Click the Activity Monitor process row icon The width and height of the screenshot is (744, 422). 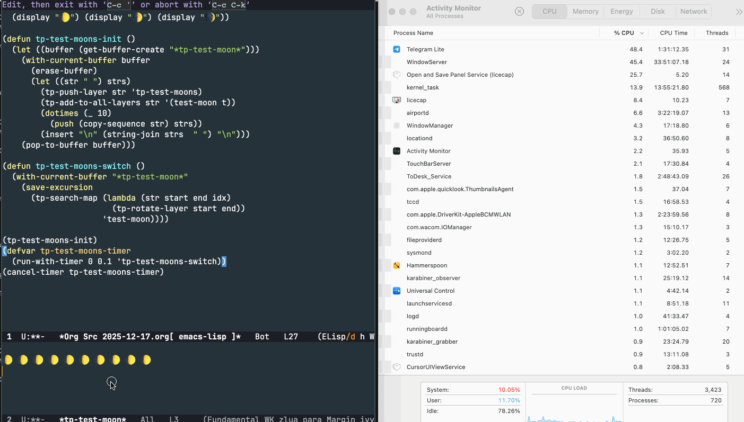click(x=397, y=151)
